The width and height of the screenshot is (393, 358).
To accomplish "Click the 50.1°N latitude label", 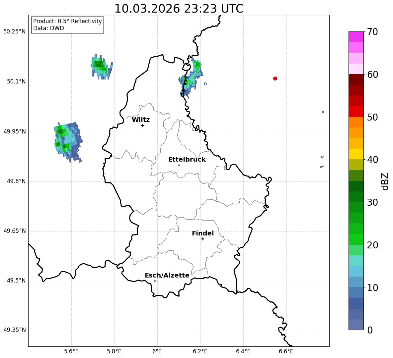I will (16, 81).
